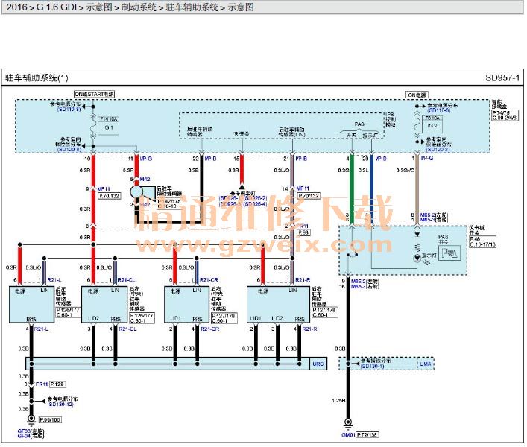Viewport: 527px width, 447px height.
Task: Click ground symbol above GM01
Action: coord(348,422)
